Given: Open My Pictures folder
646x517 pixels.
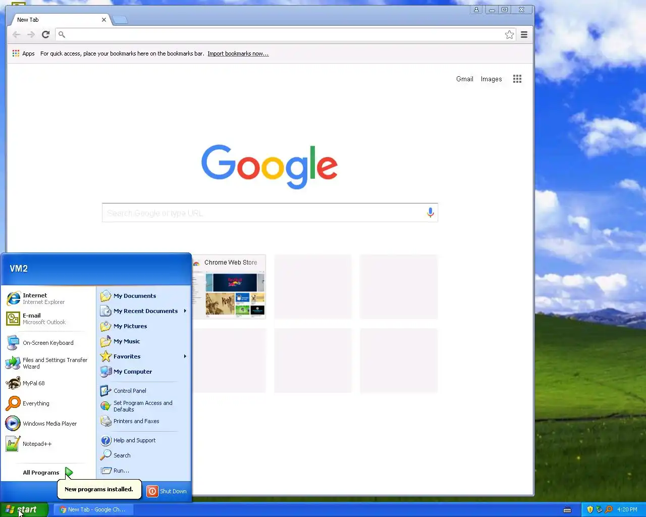Looking at the screenshot, I should click(143, 326).
